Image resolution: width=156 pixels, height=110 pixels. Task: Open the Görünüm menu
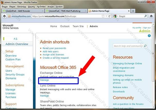click(x=22, y=7)
